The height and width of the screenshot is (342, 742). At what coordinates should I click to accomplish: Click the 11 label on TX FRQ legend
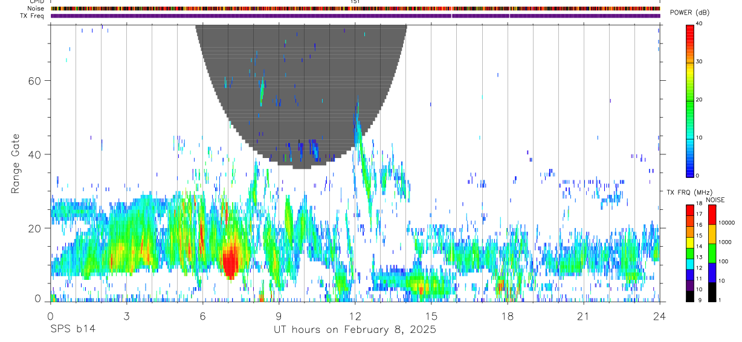coord(699,279)
